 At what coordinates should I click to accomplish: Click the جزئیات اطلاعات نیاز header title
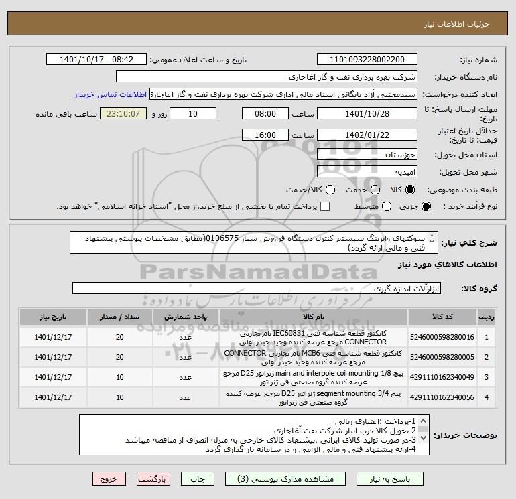[x=457, y=24]
